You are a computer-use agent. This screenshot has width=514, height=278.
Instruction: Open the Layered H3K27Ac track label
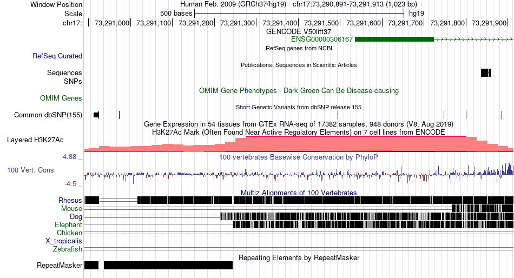tap(35, 140)
